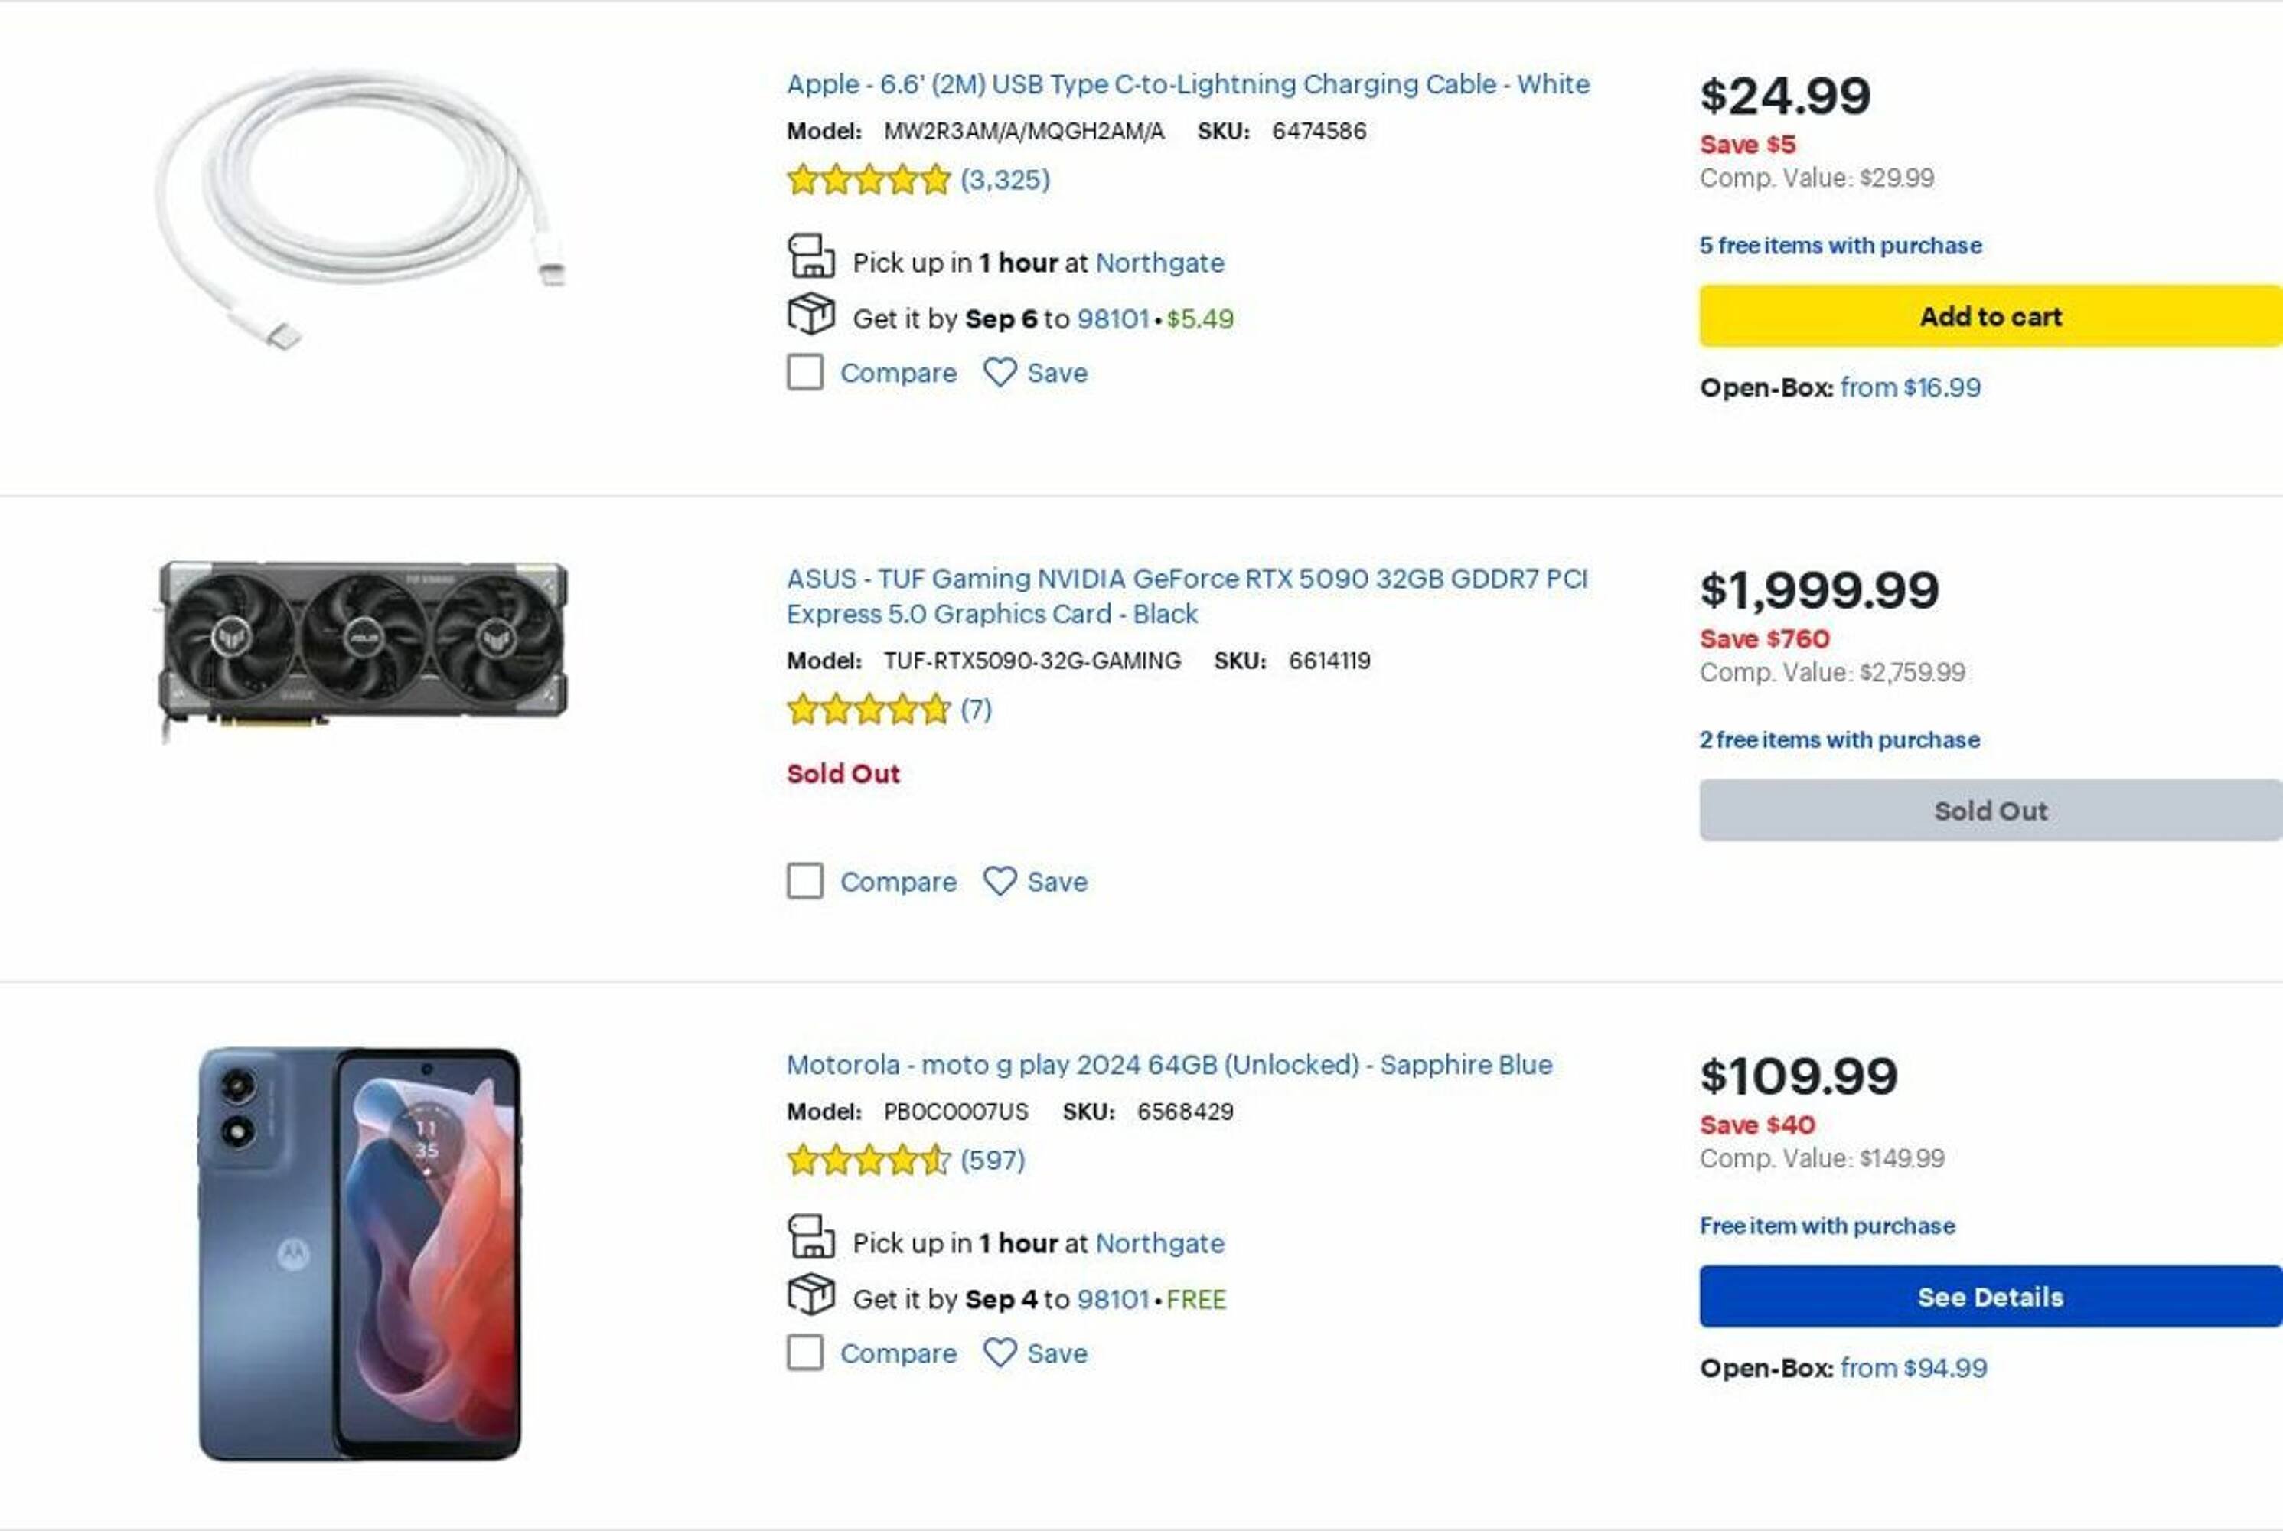
Task: Click shipping box icon on Apple cable listing
Action: (x=810, y=315)
